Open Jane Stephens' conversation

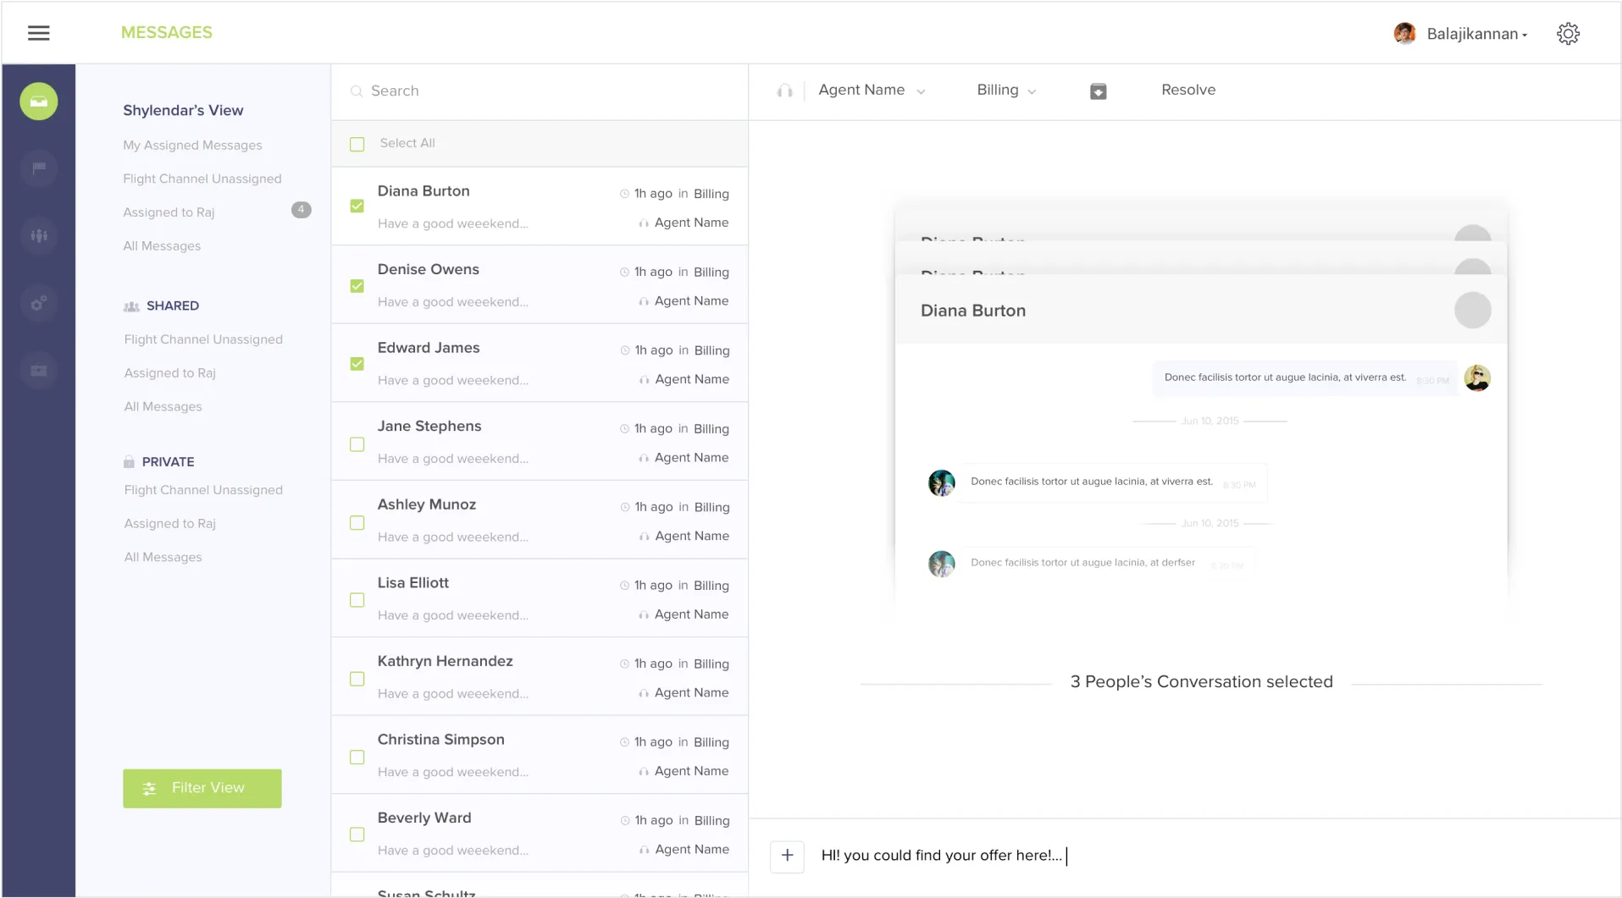540,442
